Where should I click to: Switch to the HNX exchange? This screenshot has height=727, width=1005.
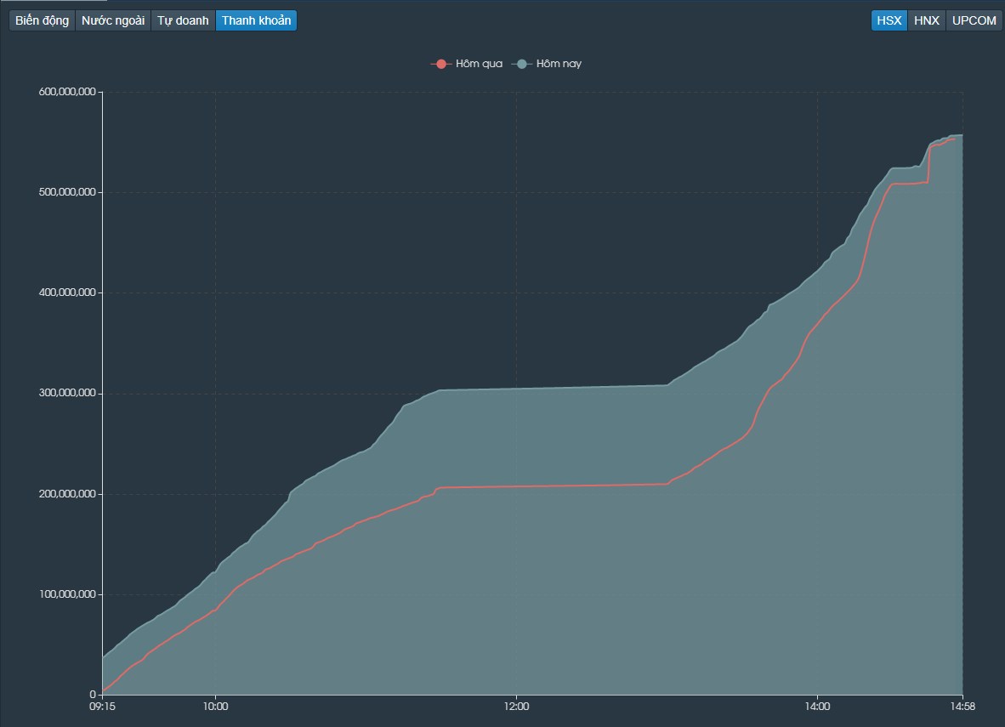pyautogui.click(x=926, y=20)
